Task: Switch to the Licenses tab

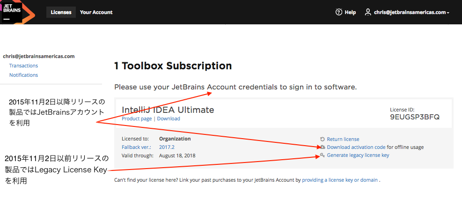Action: 61,12
